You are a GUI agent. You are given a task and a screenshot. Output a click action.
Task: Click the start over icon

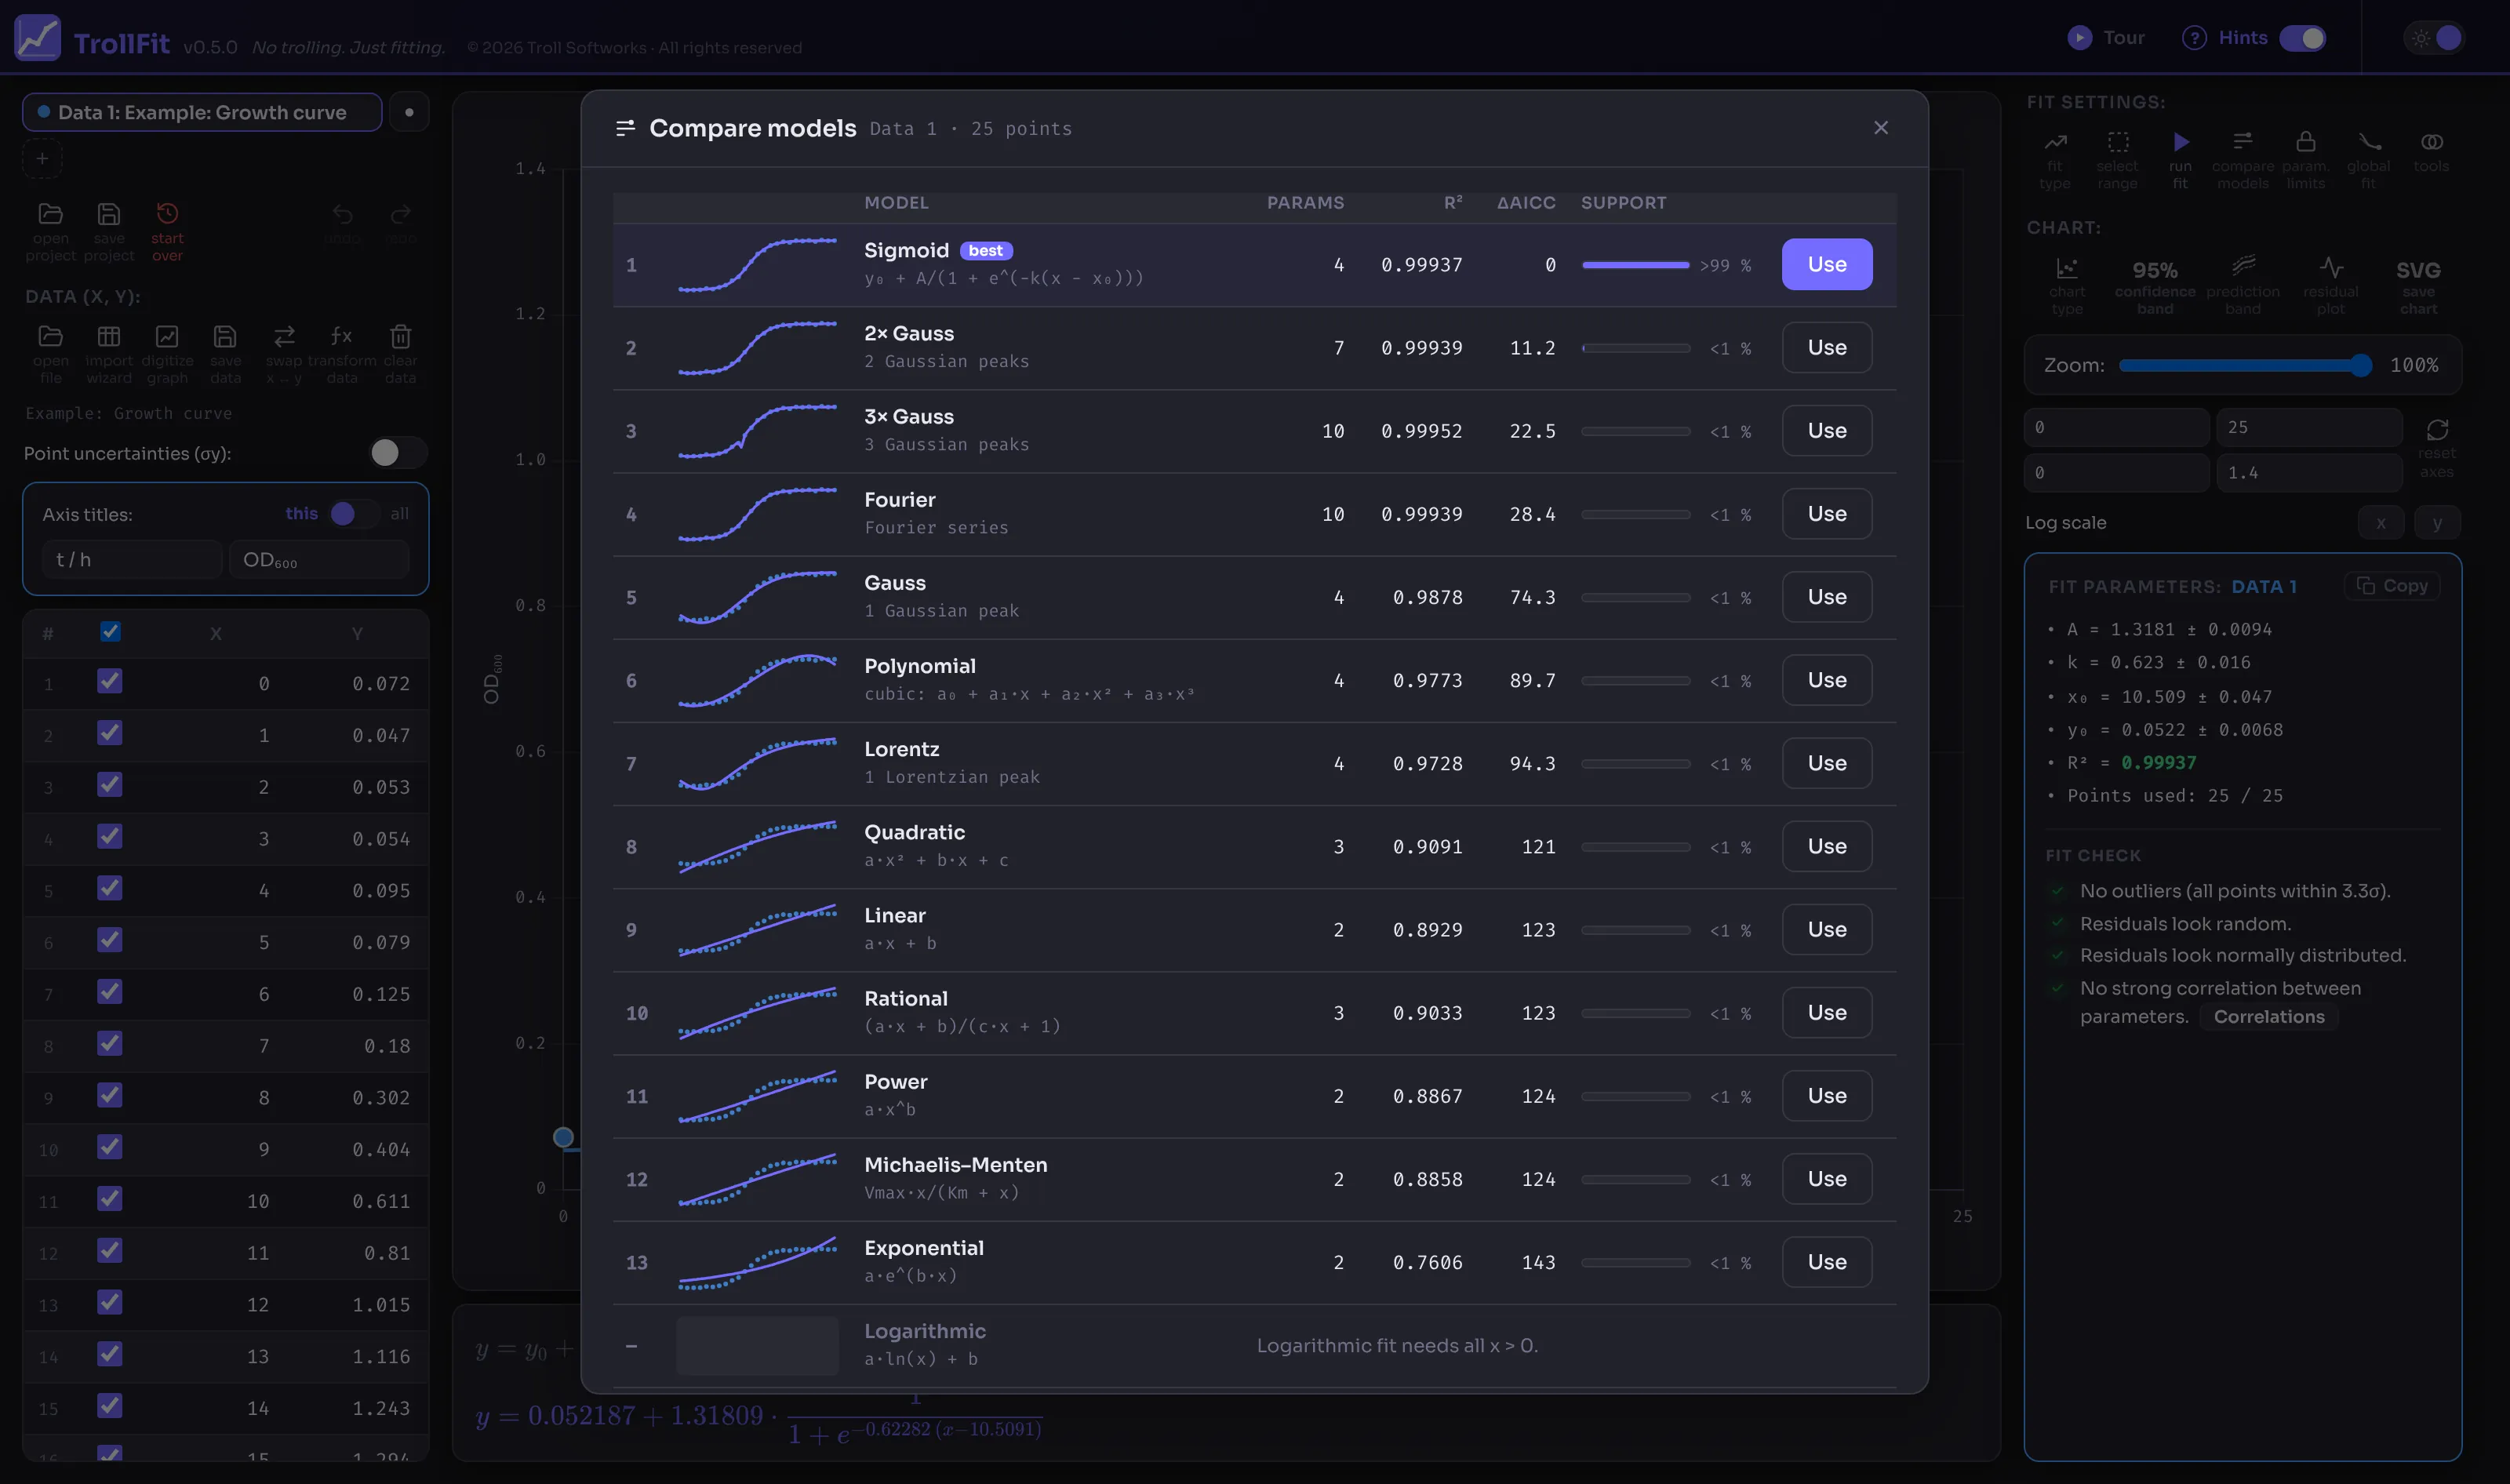[x=167, y=214]
